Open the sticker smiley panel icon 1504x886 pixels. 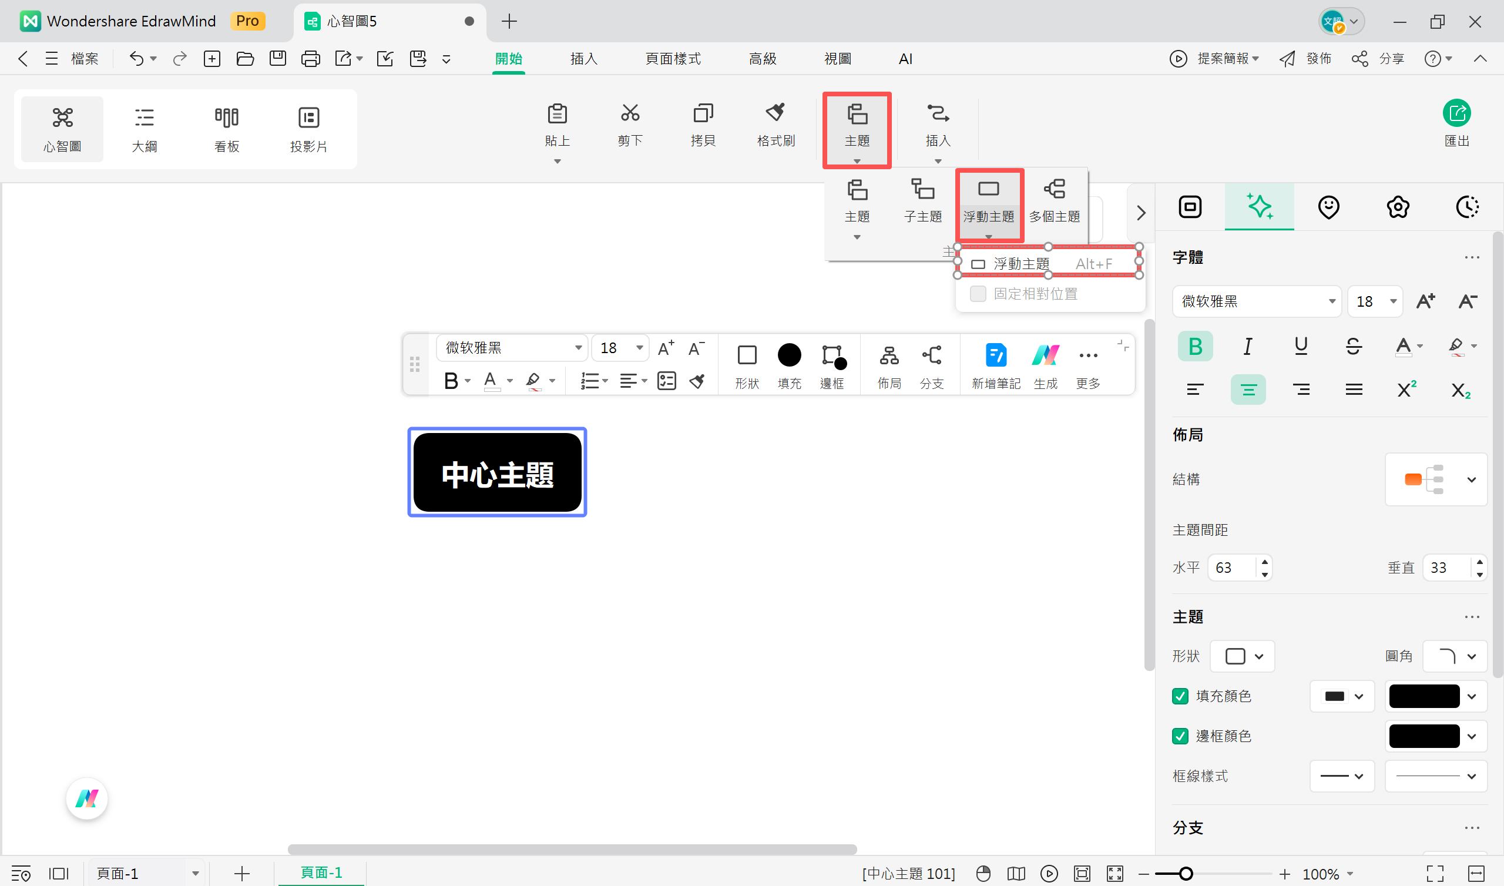pyautogui.click(x=1328, y=207)
